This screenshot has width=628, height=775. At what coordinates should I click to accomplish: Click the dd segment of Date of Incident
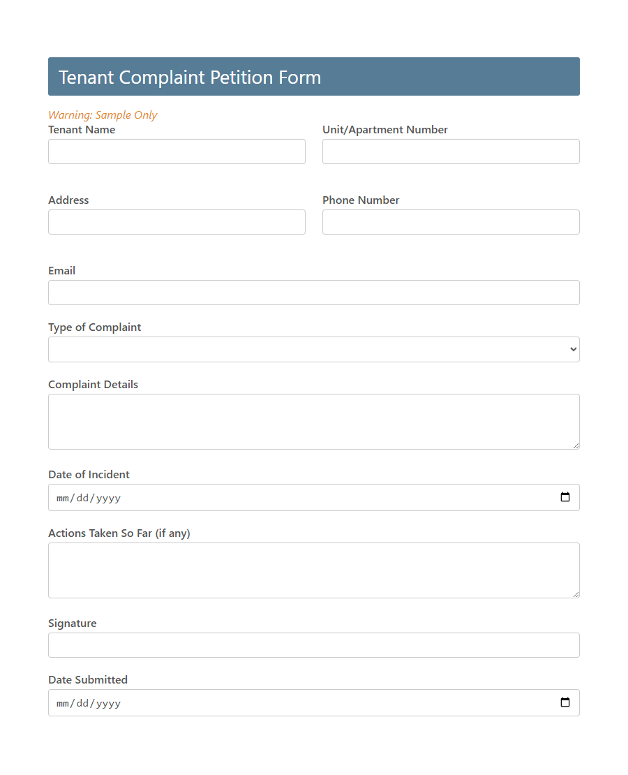pyautogui.click(x=82, y=497)
